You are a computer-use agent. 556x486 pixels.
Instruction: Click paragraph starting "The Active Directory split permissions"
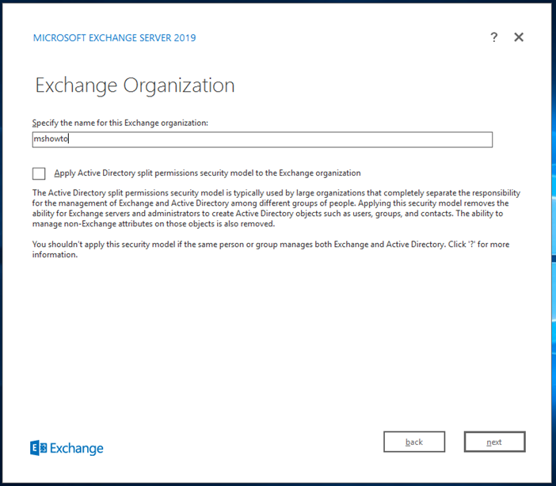point(276,208)
